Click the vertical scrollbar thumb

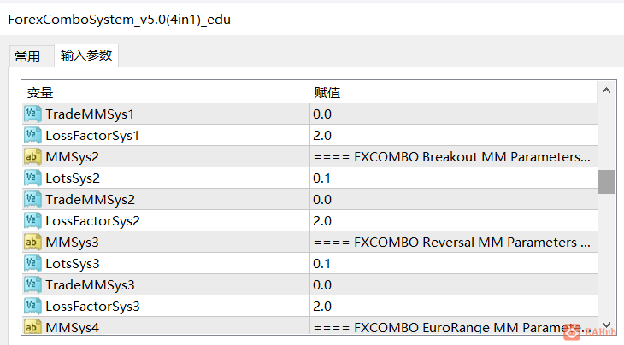607,182
